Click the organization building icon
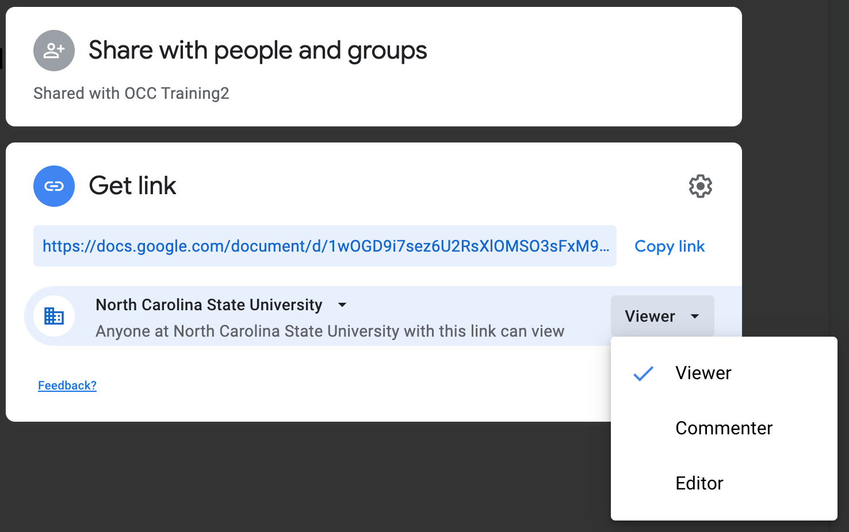 (x=54, y=316)
